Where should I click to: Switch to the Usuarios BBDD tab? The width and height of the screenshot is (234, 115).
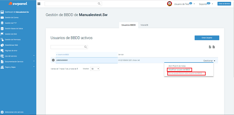pyautogui.click(x=129, y=25)
